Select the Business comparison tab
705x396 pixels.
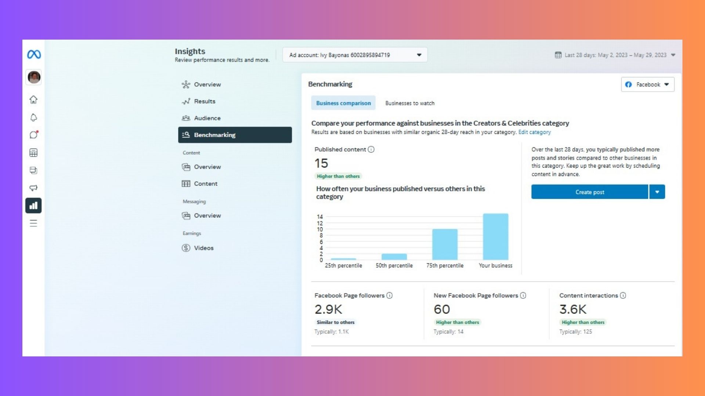click(343, 103)
